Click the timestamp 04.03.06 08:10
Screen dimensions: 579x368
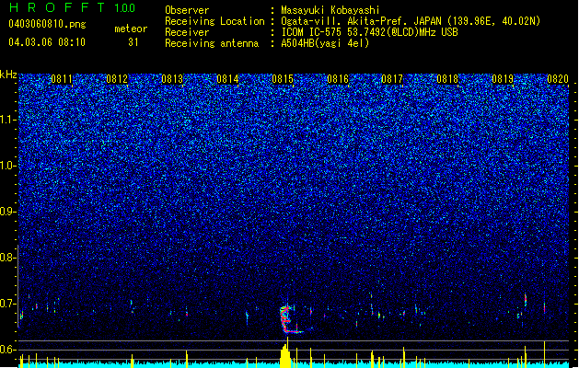pos(47,42)
